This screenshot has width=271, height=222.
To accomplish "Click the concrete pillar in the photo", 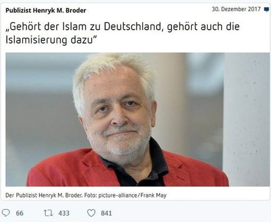I will (246, 120).
